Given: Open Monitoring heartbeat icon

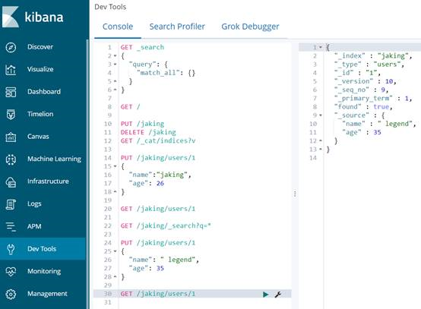Looking at the screenshot, I should click(11, 272).
